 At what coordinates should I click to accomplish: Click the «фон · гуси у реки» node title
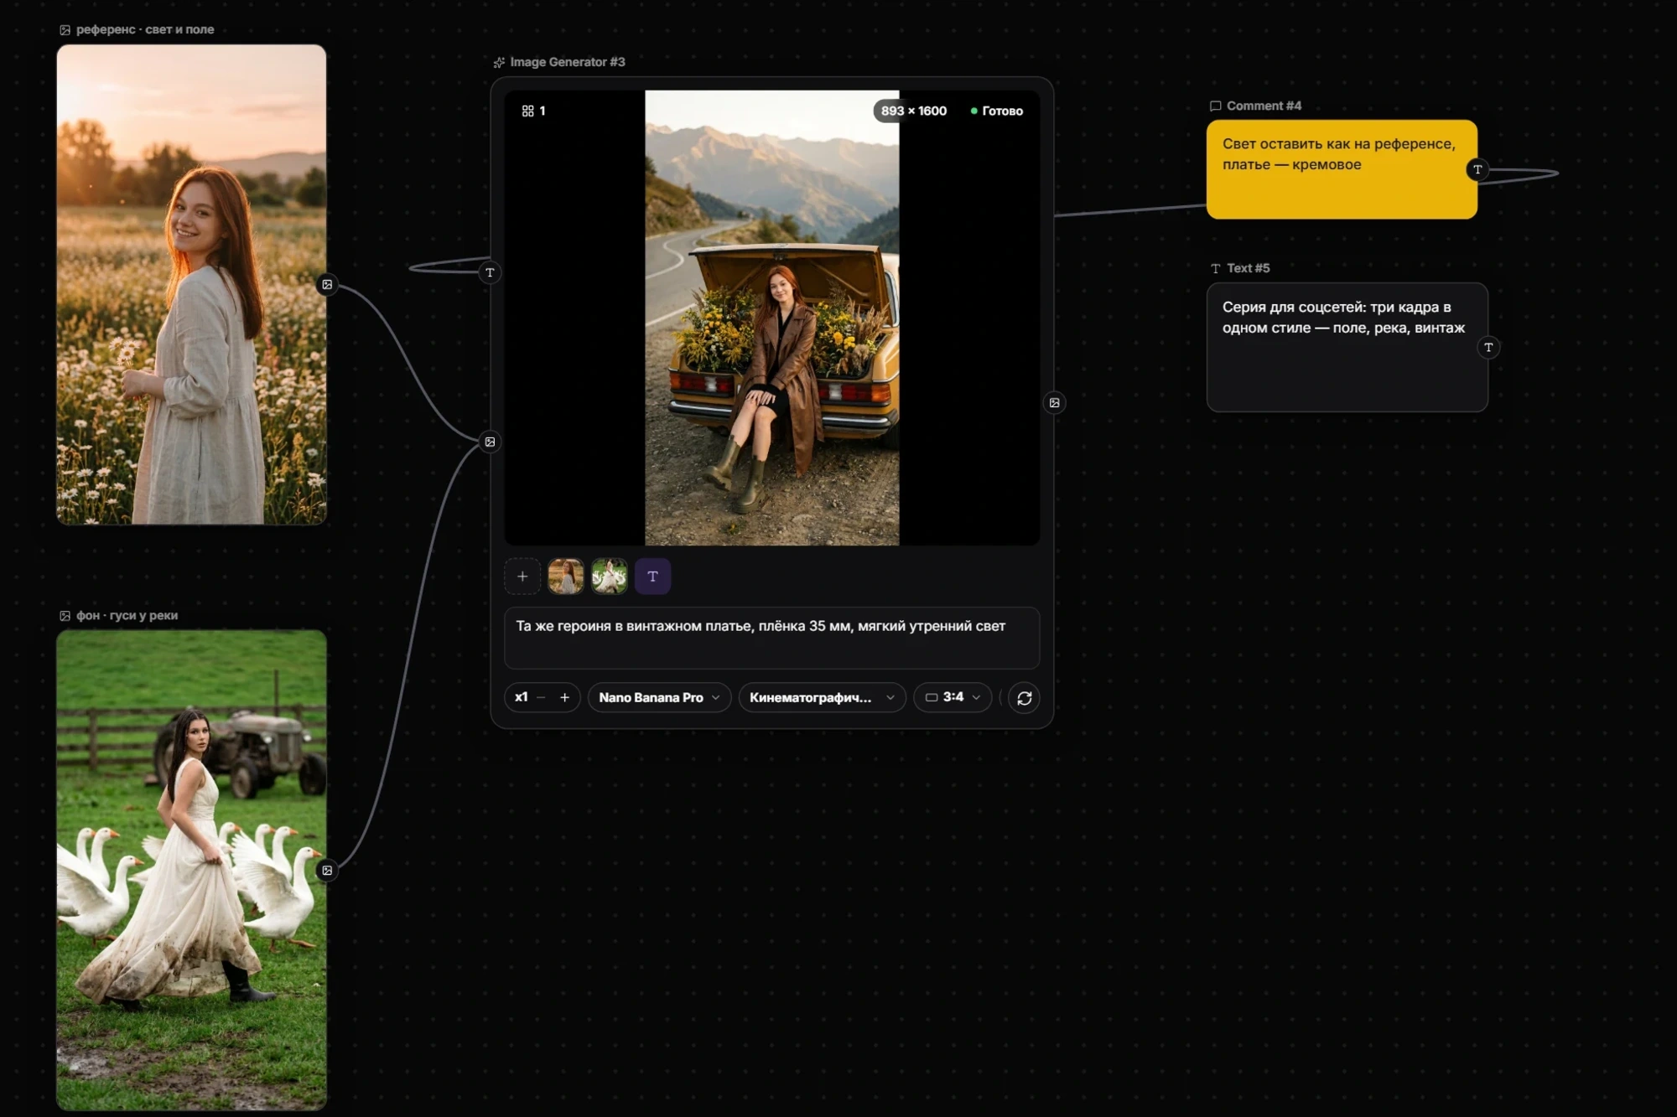coord(127,615)
